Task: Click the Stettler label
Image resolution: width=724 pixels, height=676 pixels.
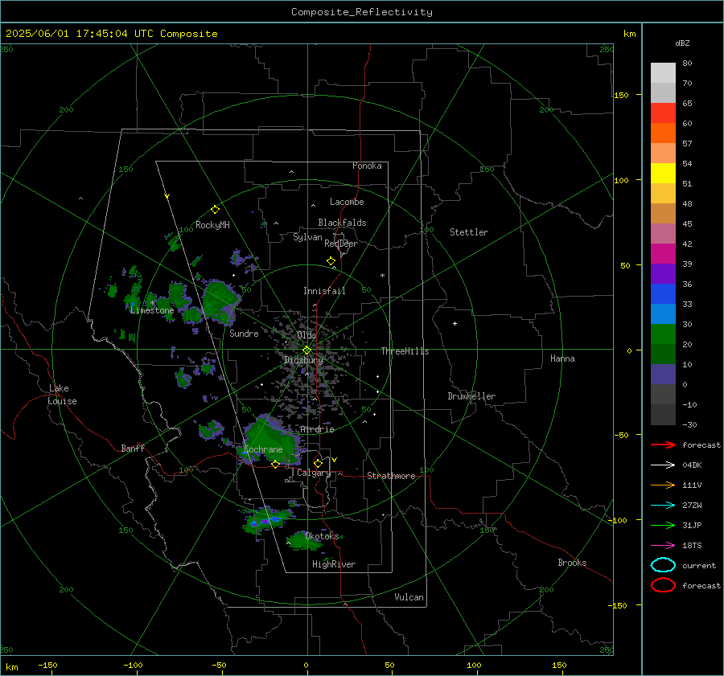Action: (469, 232)
